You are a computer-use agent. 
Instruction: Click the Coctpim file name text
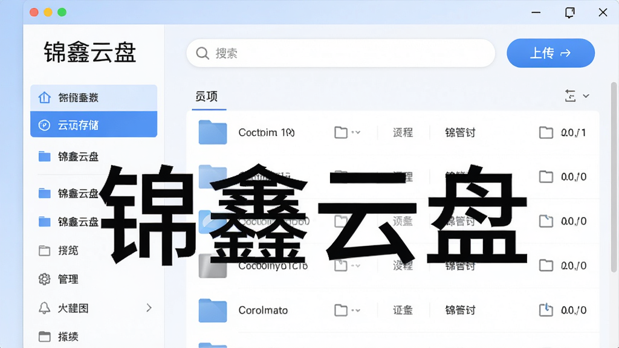click(267, 132)
